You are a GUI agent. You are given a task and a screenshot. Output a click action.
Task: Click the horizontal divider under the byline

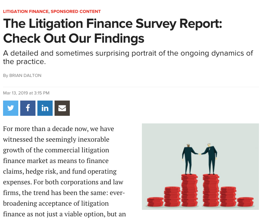click(x=131, y=87)
